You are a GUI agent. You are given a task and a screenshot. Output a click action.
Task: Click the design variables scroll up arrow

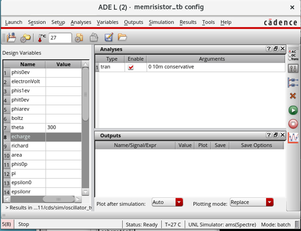[x=86, y=64]
